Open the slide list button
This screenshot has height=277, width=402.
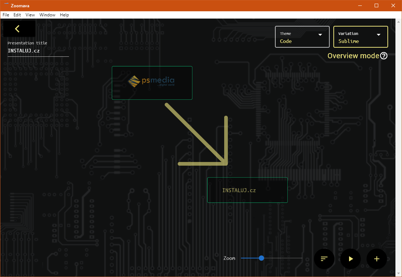pos(324,259)
